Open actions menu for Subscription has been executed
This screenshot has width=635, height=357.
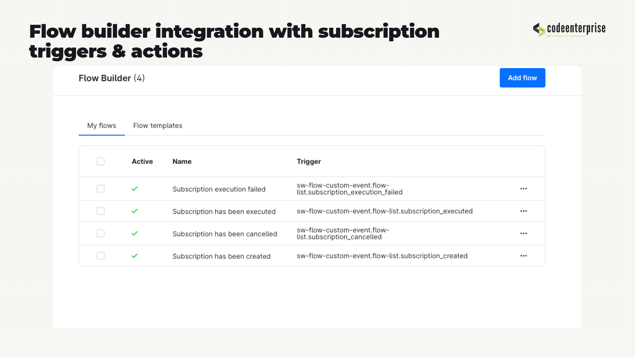523,211
